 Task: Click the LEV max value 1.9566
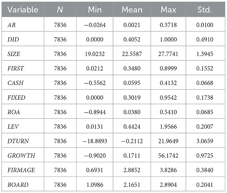[x=168, y=127]
